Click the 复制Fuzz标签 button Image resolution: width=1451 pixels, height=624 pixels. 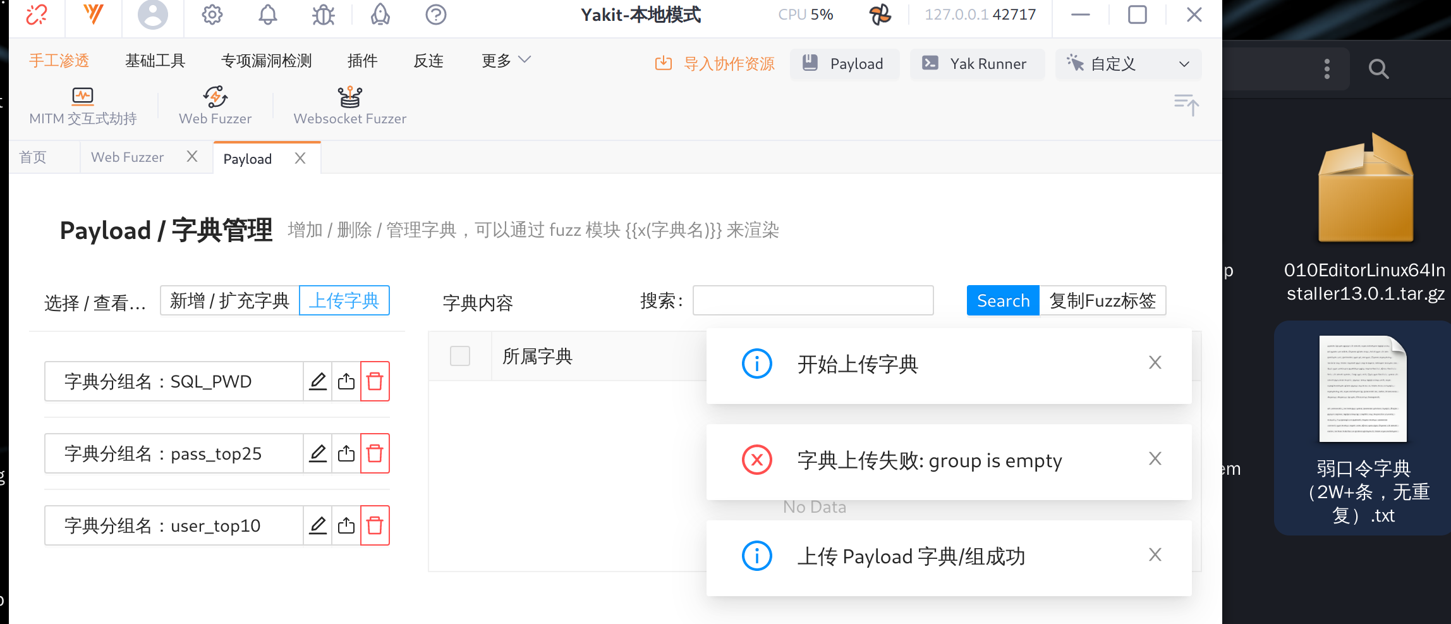click(x=1103, y=300)
